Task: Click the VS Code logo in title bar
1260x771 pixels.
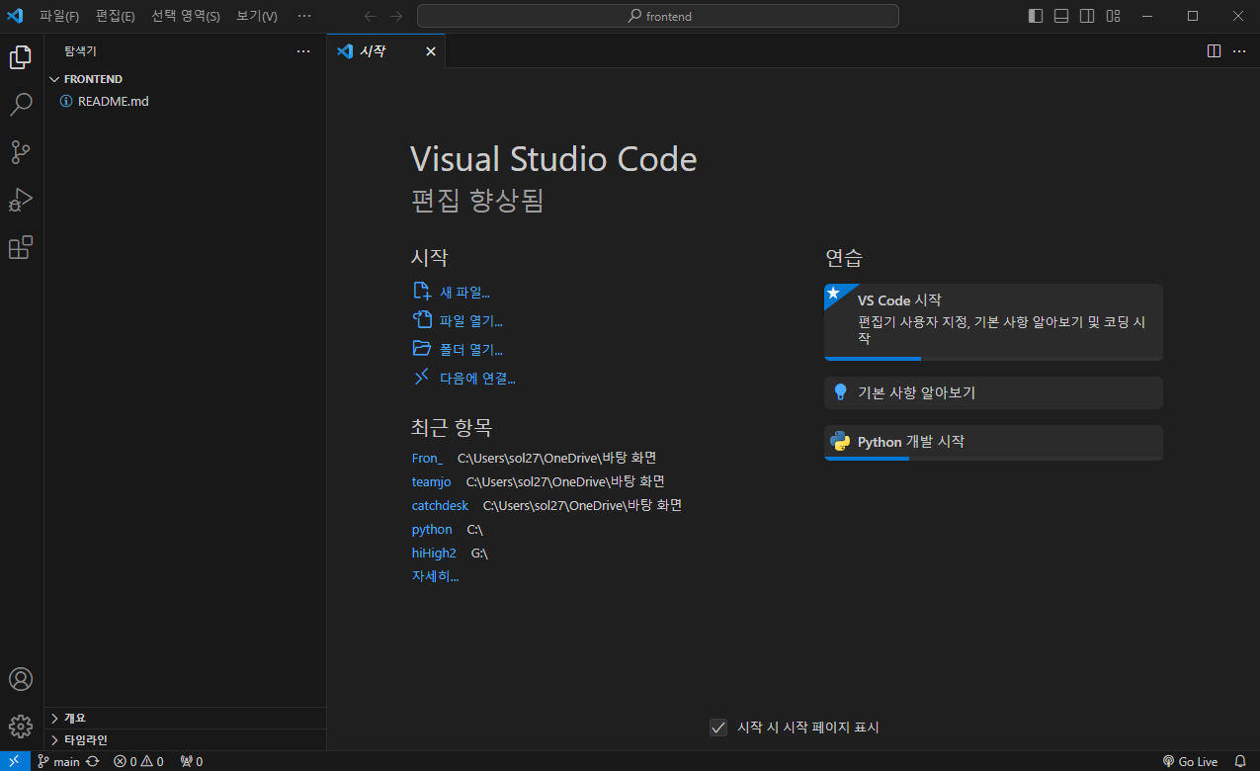Action: click(x=15, y=16)
